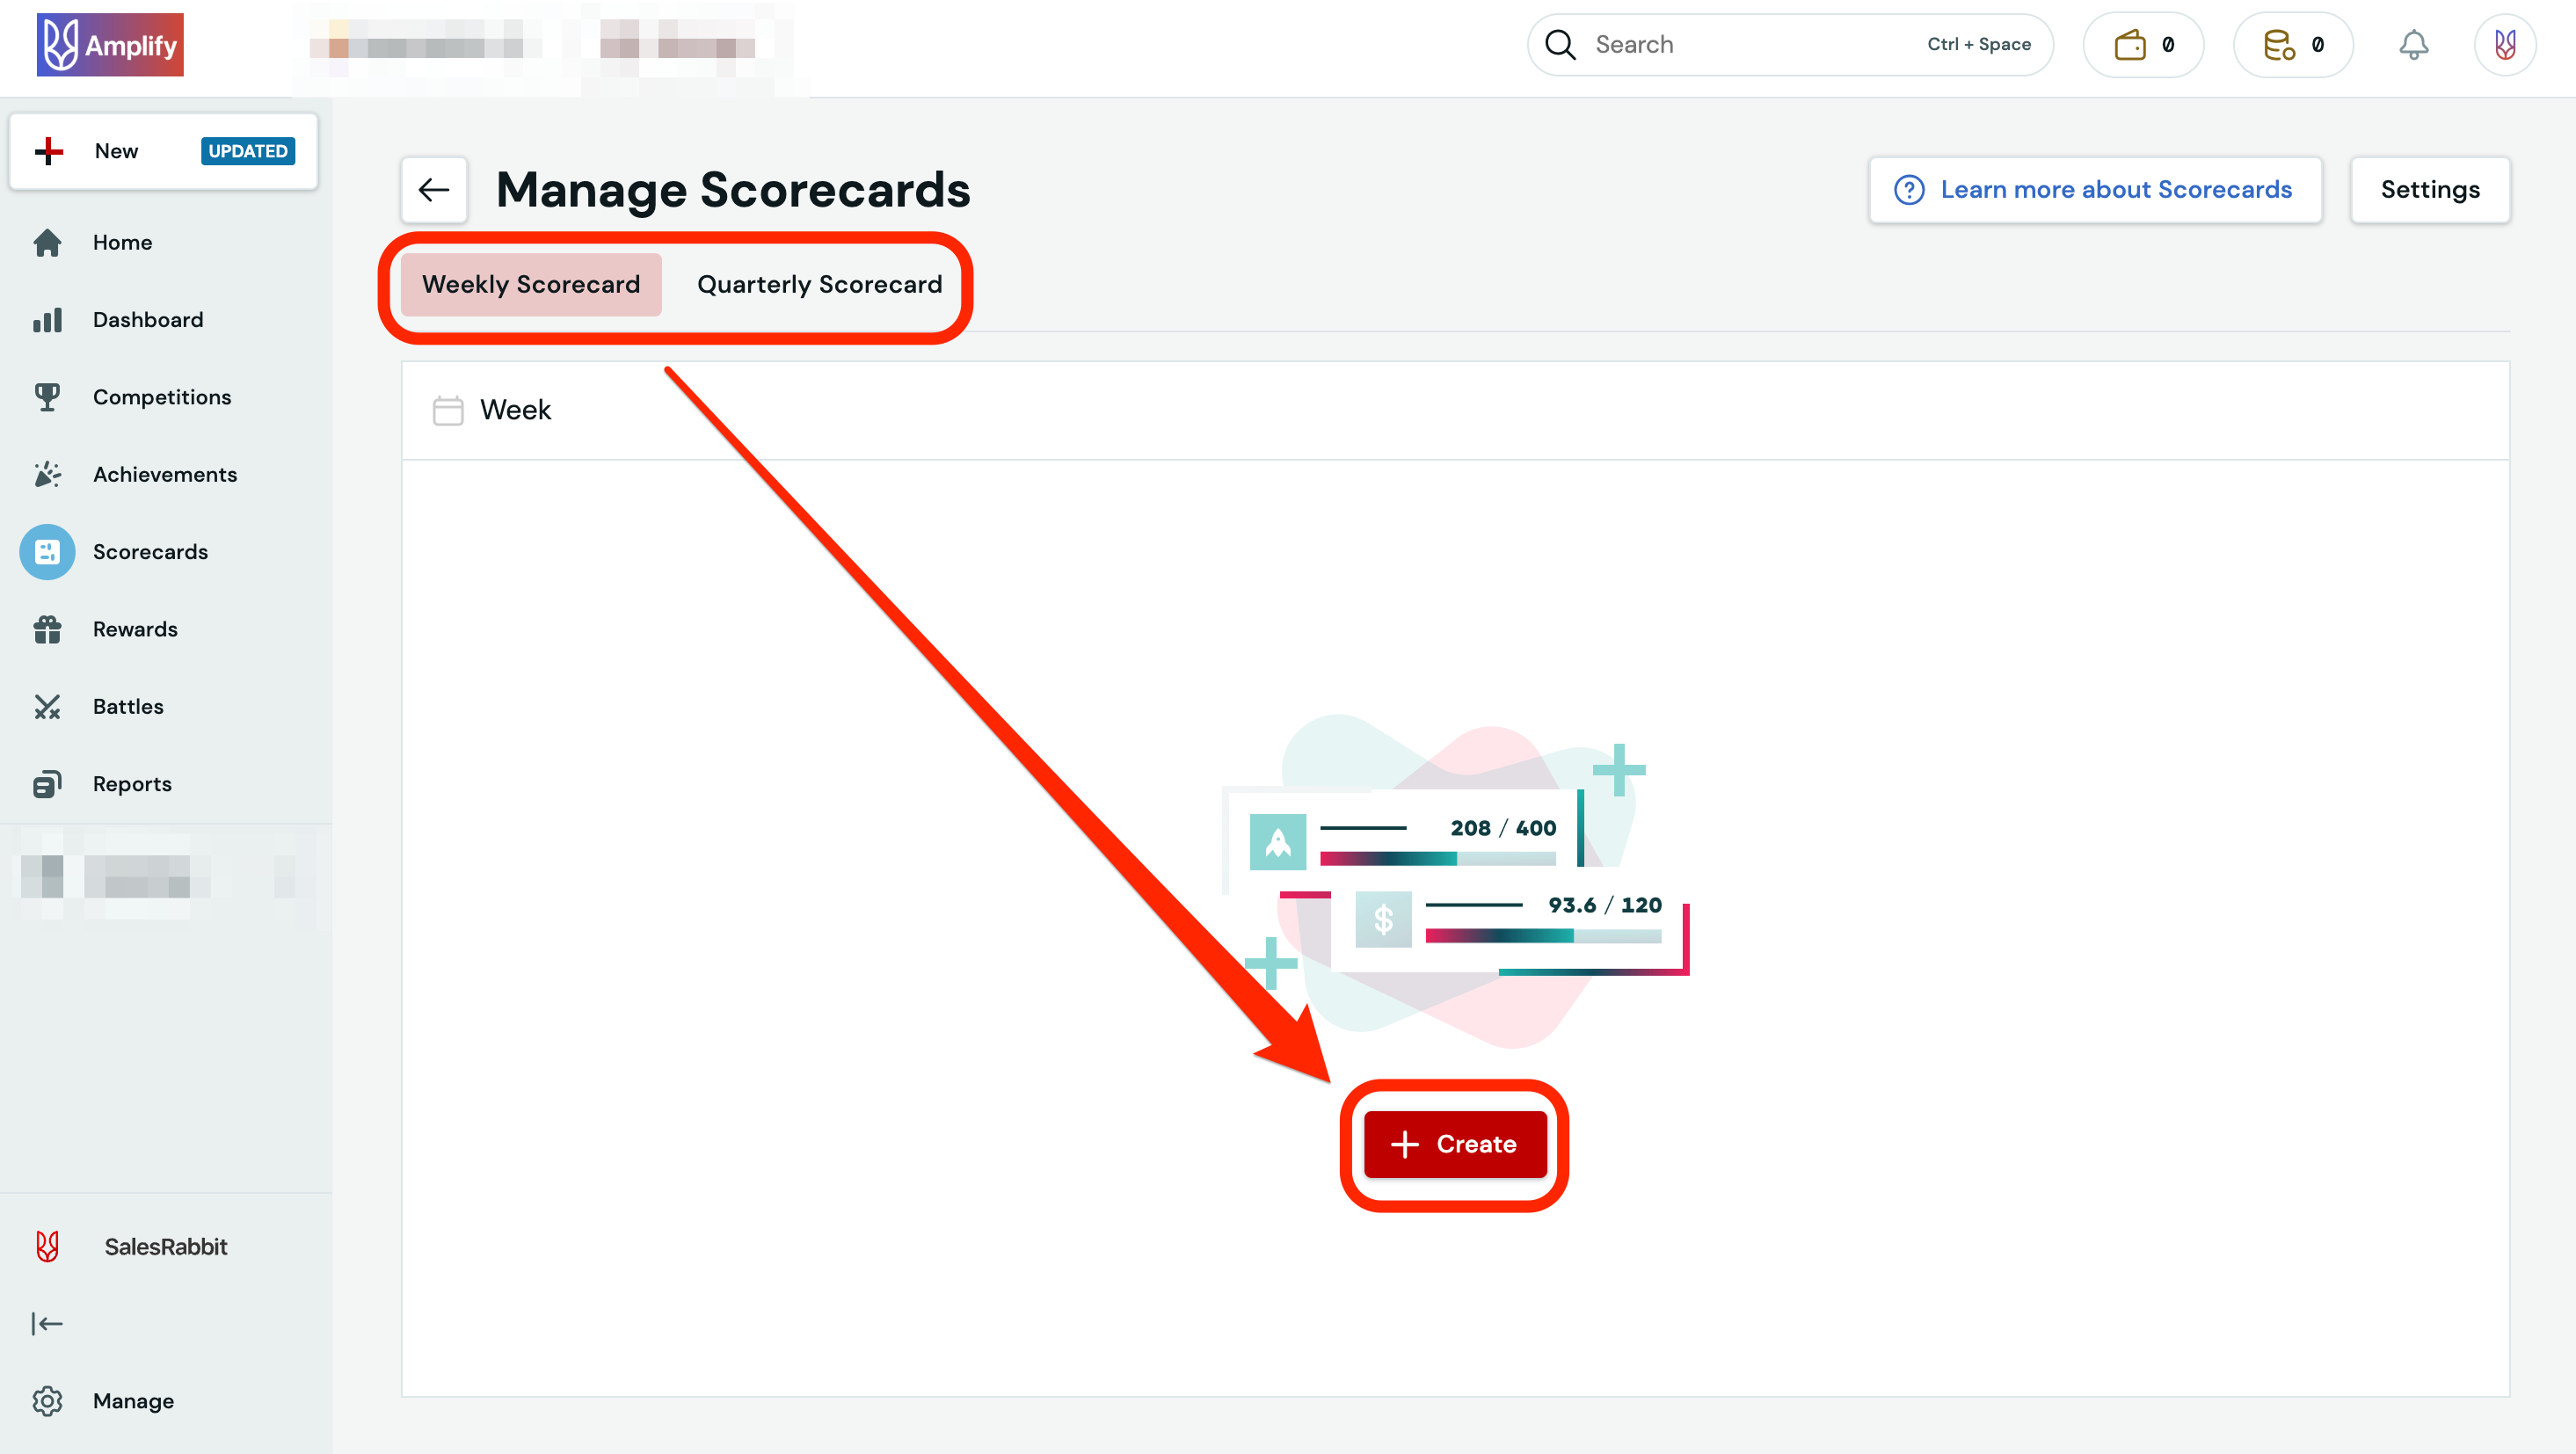
Task: Click the Amplify logo
Action: (109, 44)
